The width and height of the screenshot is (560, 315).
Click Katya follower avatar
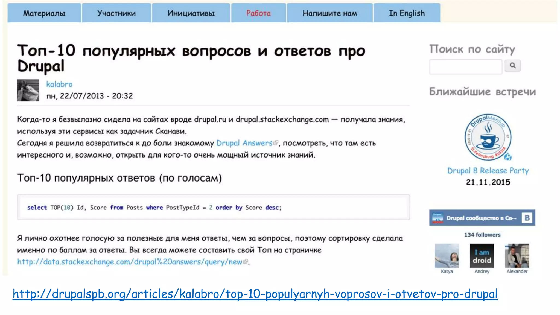(x=447, y=255)
